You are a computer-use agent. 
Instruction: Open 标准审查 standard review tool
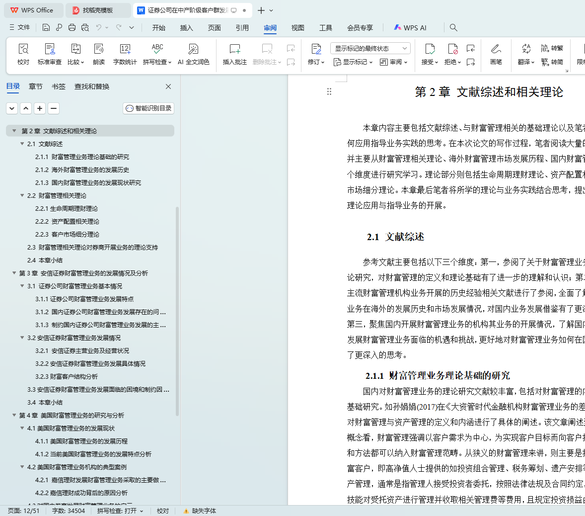[50, 54]
